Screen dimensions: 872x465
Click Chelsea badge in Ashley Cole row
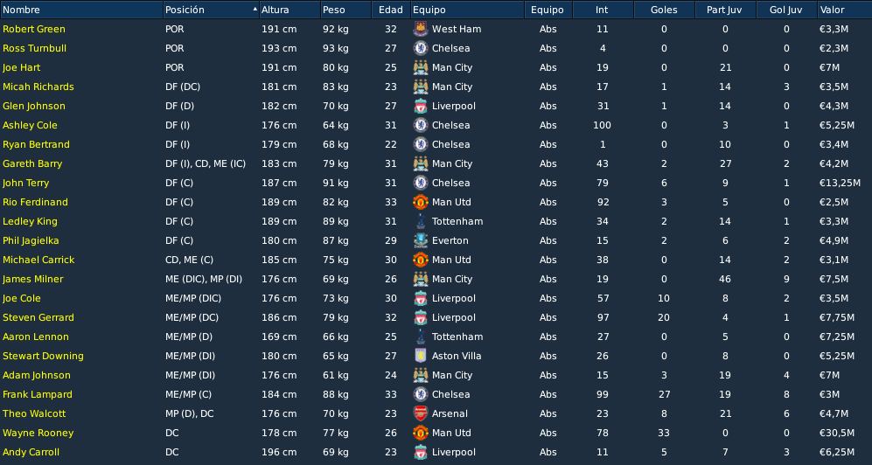(x=421, y=125)
